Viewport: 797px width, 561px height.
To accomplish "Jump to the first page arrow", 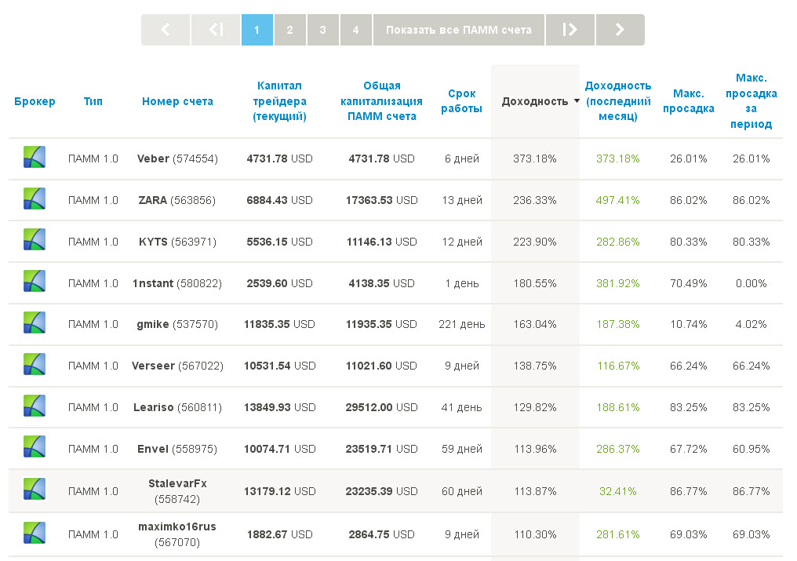I will pyautogui.click(x=216, y=30).
